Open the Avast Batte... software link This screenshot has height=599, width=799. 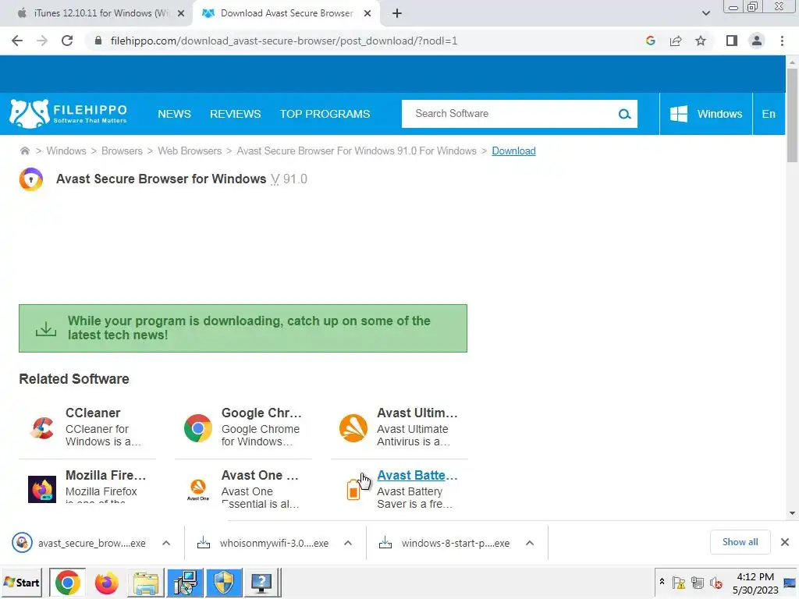(417, 475)
